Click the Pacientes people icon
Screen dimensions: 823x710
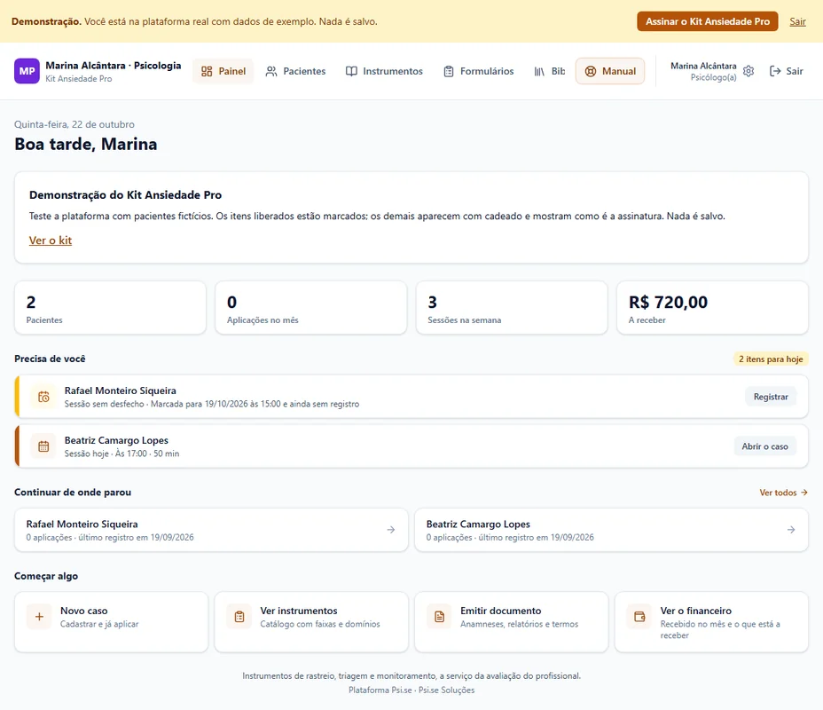271,71
